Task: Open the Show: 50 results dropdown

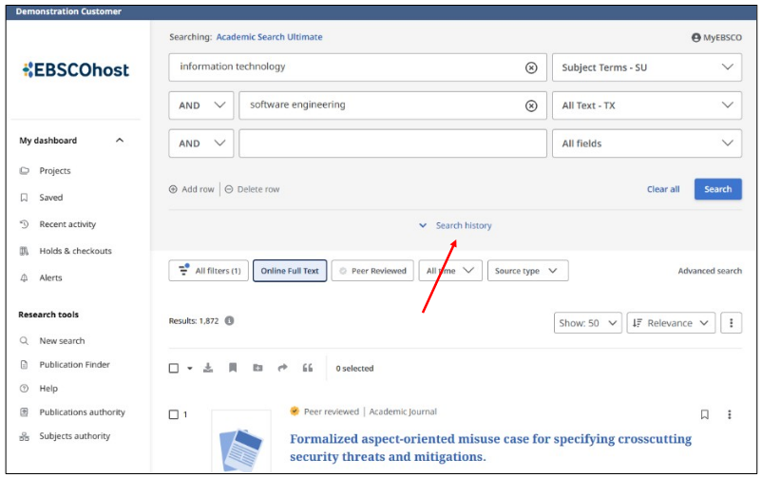Action: (588, 323)
